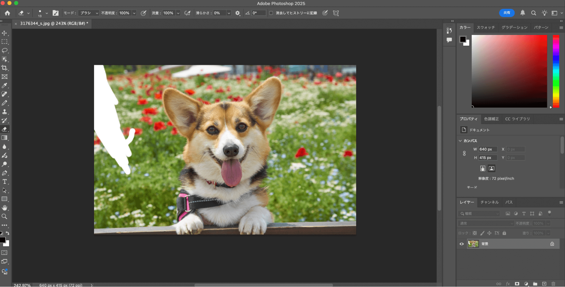Open layer blend mode dropdown

[486, 223]
